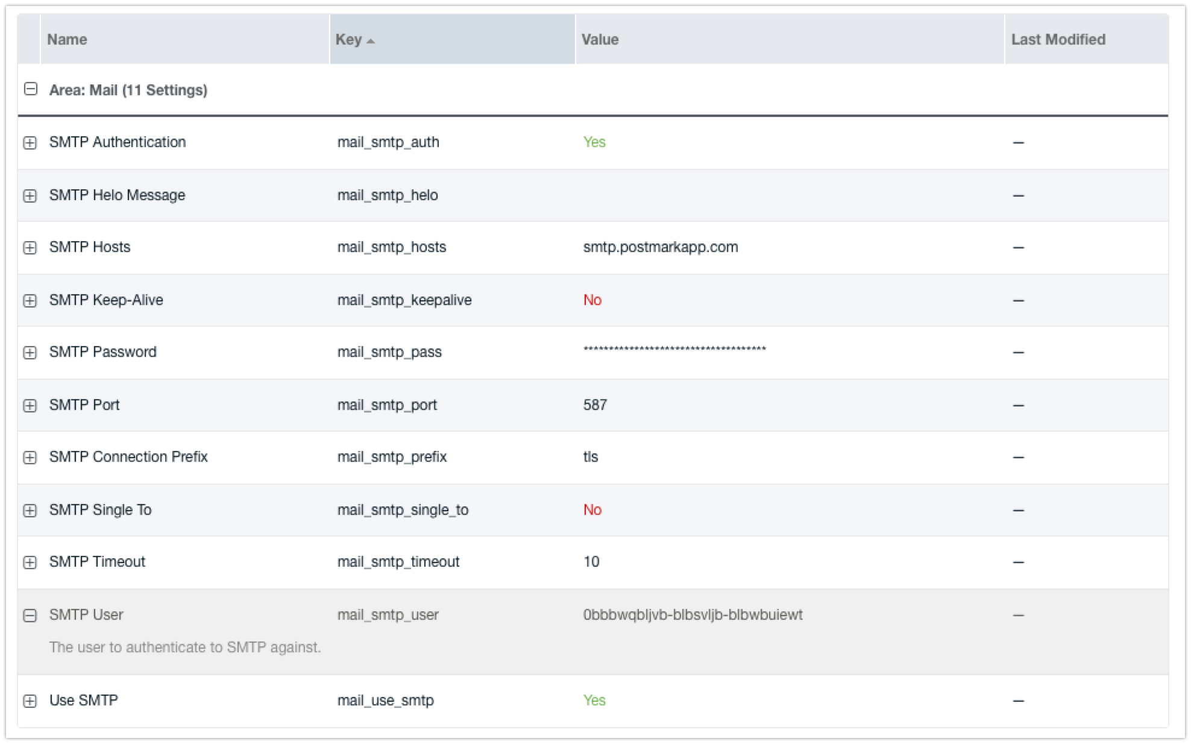Select the SMTP Port name
Viewport: 1191px width, 744px height.
pos(84,405)
